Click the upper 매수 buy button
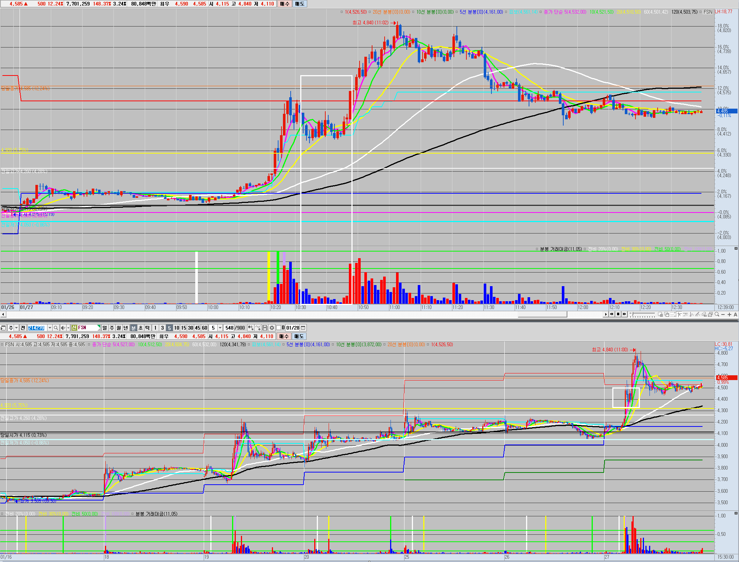The height and width of the screenshot is (562, 739). pyautogui.click(x=284, y=4)
